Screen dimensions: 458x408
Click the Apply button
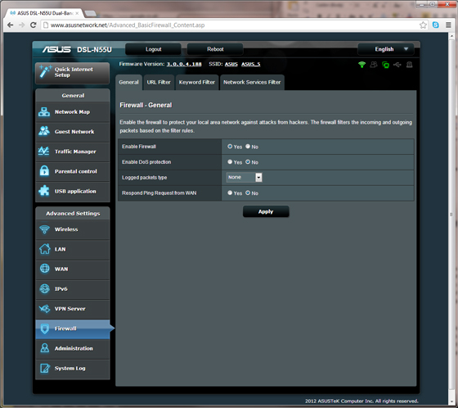pos(266,211)
